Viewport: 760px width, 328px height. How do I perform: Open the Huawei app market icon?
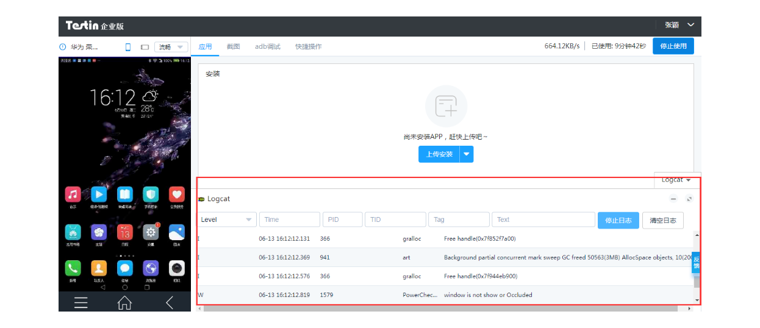[73, 232]
